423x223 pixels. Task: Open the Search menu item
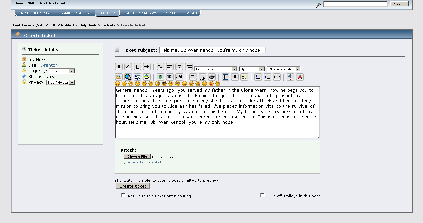click(51, 13)
